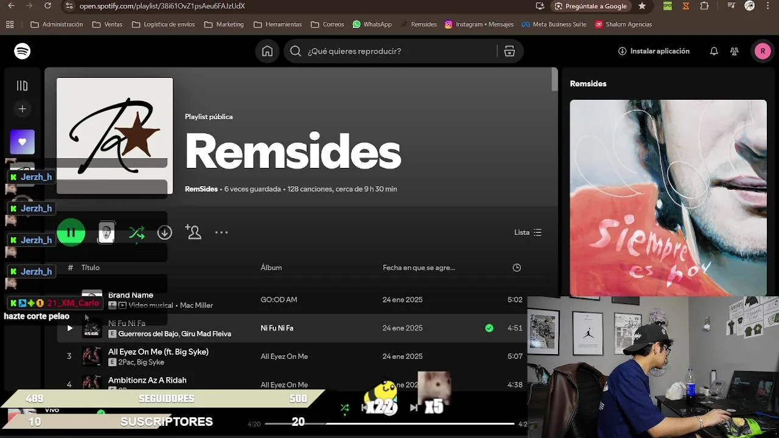This screenshot has height=438, width=779.
Task: Click the browser address bar URL
Action: click(x=162, y=6)
